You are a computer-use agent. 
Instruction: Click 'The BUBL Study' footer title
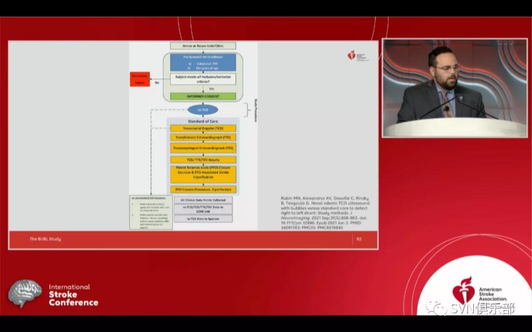point(45,239)
